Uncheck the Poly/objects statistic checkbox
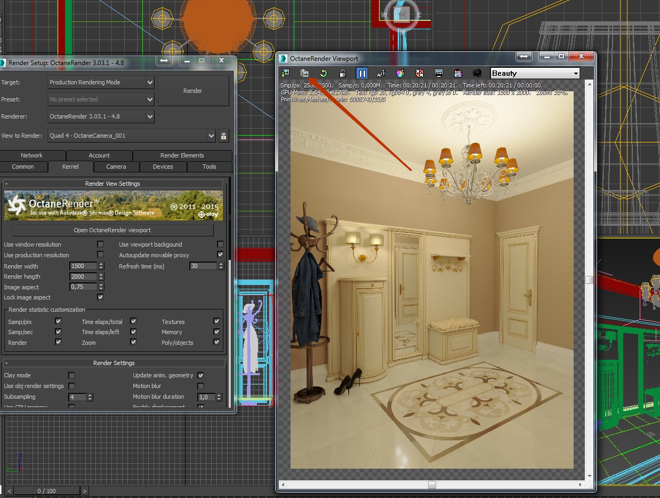This screenshot has width=660, height=498. pos(216,342)
